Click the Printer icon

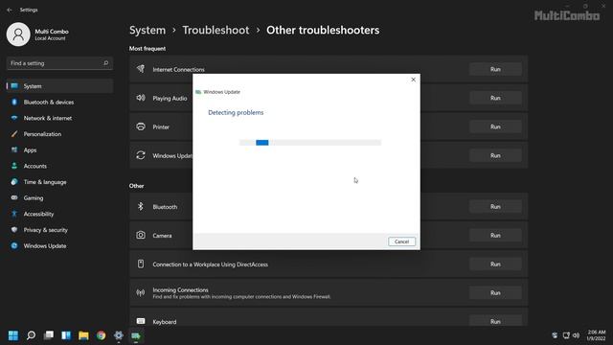(141, 126)
